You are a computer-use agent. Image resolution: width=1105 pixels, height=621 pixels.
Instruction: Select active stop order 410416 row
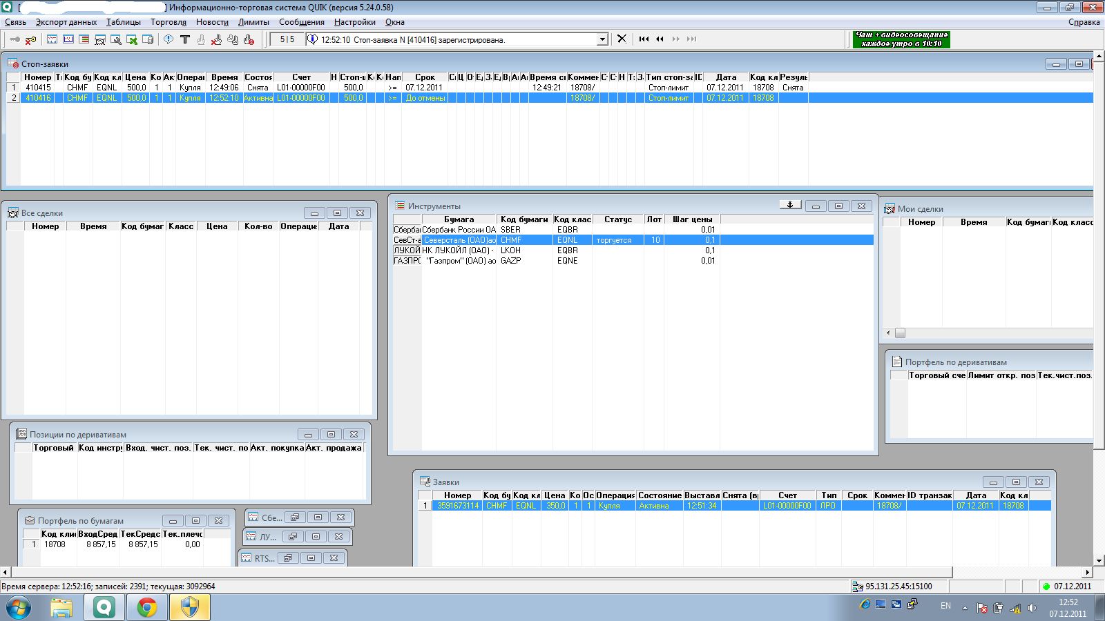click(550, 98)
